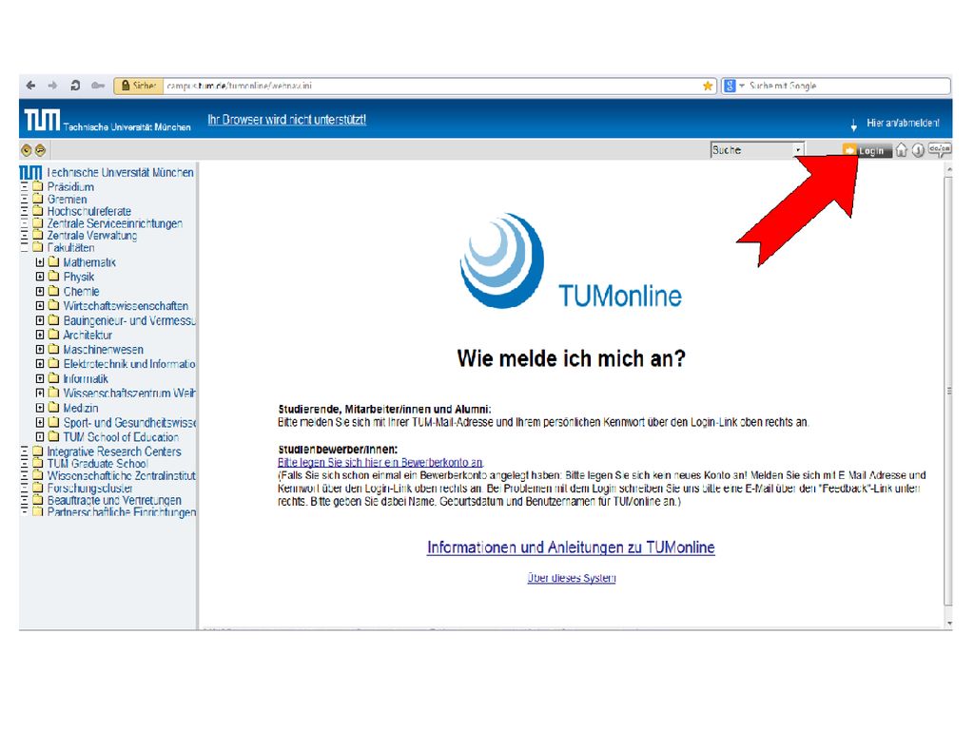Click the Medizin folder icon
Screen dimensions: 974x730
[x=54, y=408]
